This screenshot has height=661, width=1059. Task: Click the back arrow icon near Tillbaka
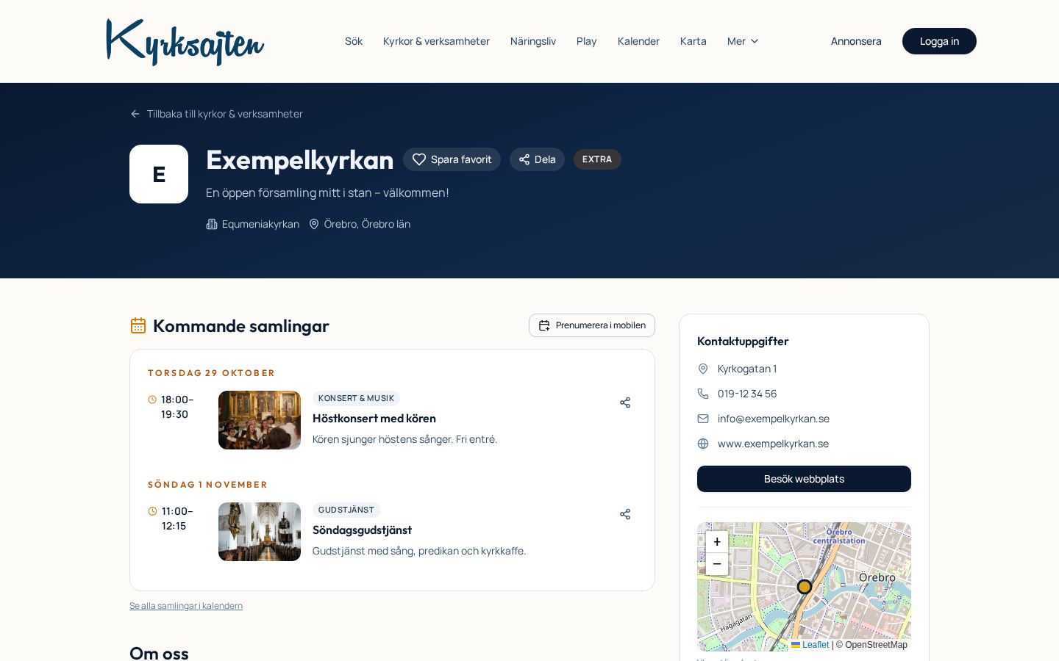click(135, 114)
